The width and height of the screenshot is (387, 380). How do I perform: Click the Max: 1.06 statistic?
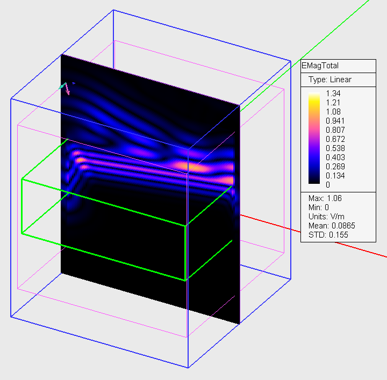tap(325, 198)
